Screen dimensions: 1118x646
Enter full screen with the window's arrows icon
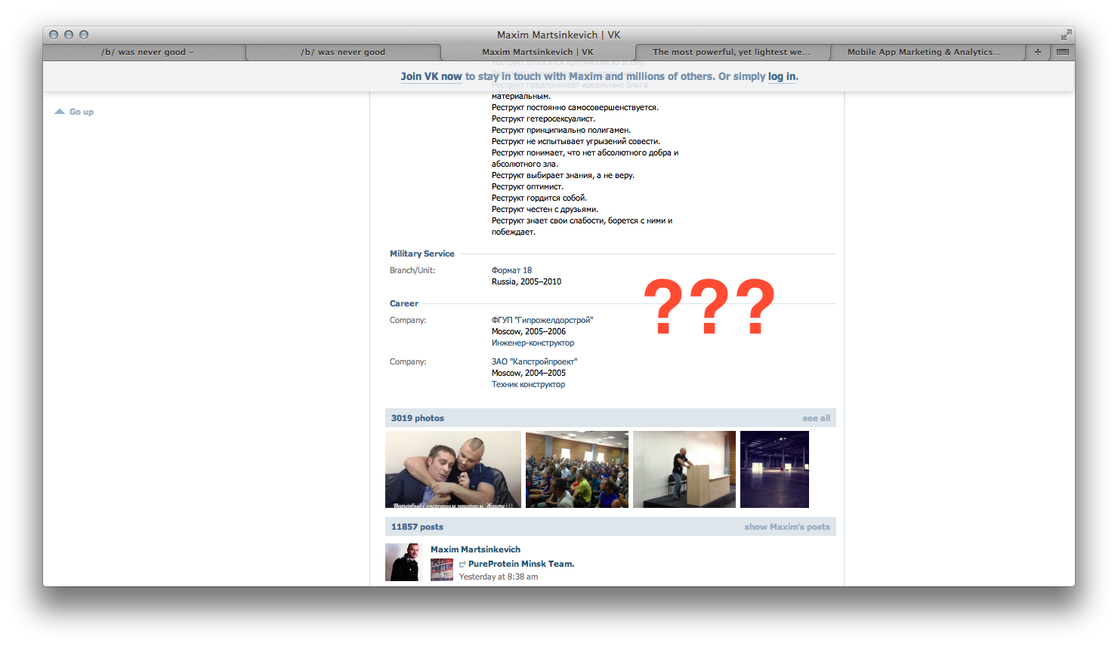pos(1066,35)
